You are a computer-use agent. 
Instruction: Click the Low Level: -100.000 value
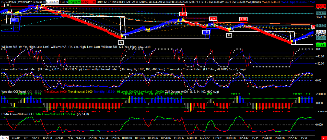coord(151,91)
